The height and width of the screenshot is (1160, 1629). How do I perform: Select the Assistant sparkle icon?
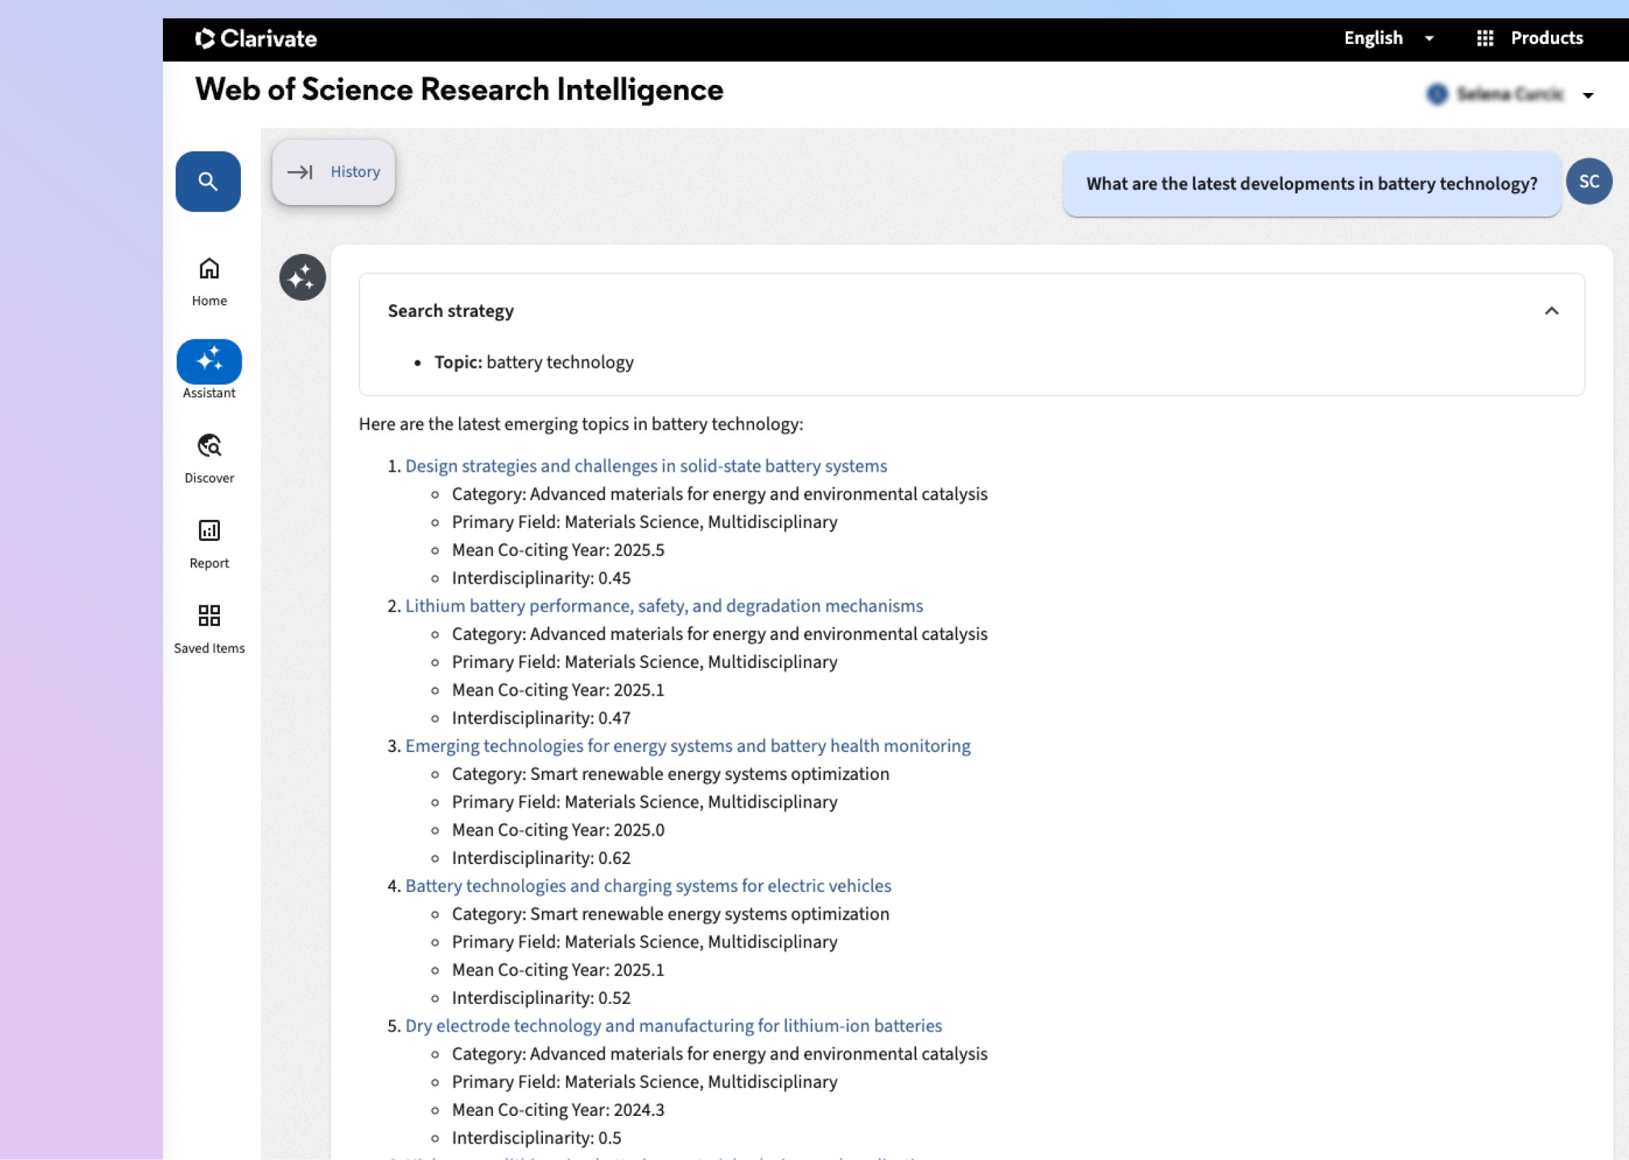click(x=208, y=360)
